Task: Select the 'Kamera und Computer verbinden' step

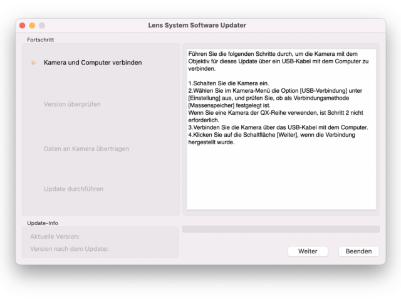Action: point(93,63)
